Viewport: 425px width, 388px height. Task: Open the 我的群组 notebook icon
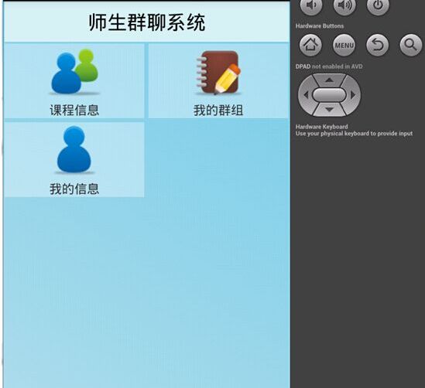point(218,73)
